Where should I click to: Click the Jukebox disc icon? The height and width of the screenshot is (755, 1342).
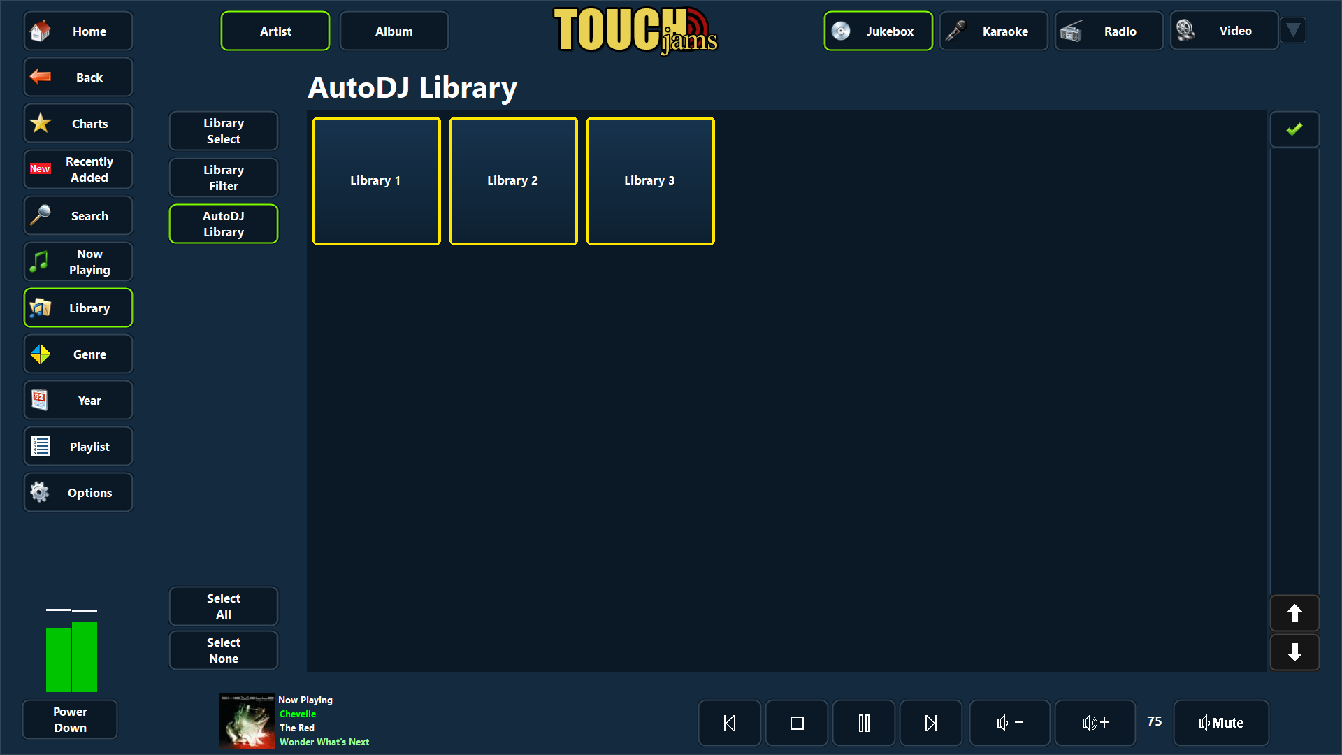coord(841,31)
